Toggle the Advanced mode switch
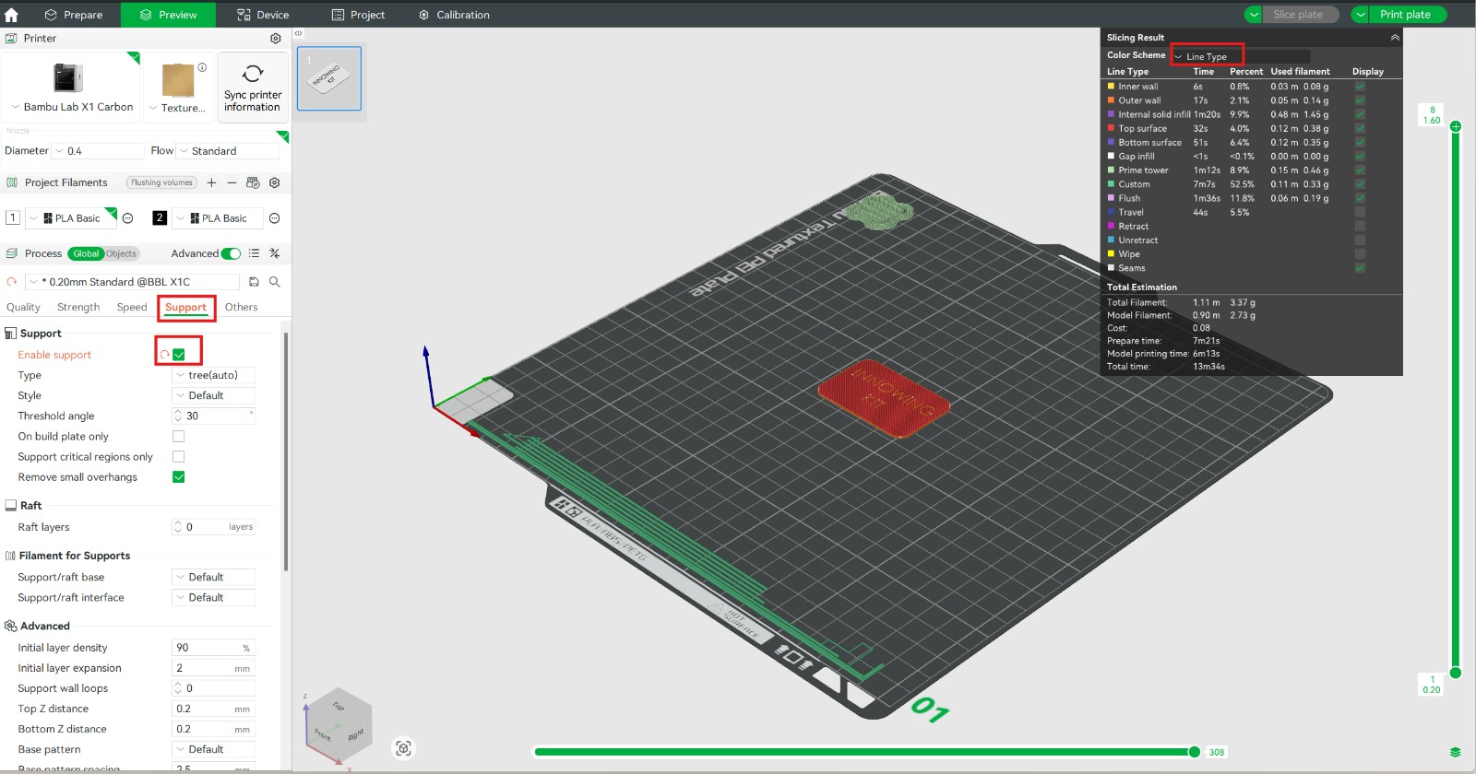The width and height of the screenshot is (1476, 774). click(231, 253)
